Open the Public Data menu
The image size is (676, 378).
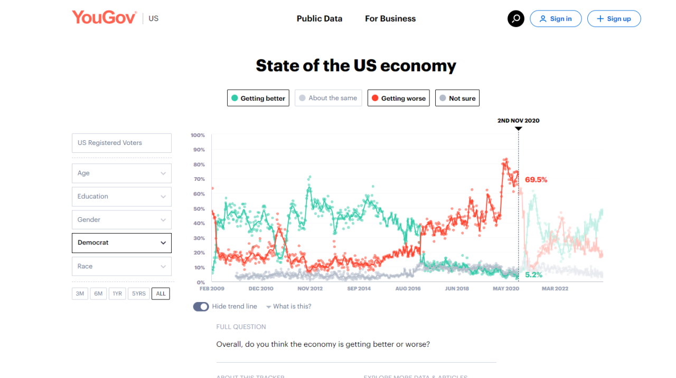point(319,18)
